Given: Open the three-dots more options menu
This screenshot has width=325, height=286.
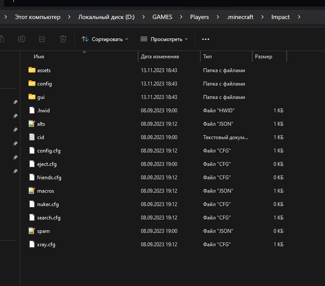Looking at the screenshot, I should [206, 39].
